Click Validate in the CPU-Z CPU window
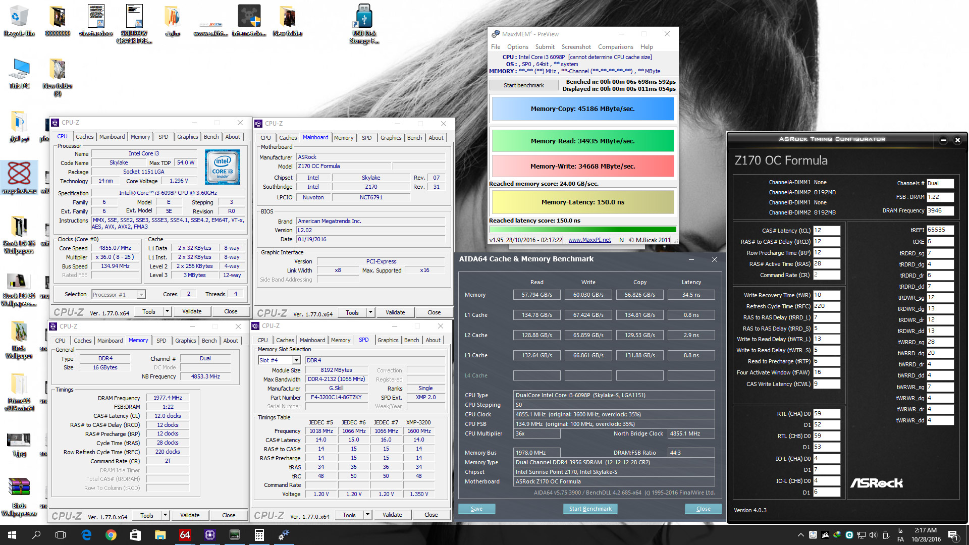Viewport: 969px width, 545px height. (x=192, y=311)
